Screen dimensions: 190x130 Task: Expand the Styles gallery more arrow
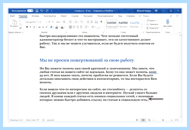tap(142, 27)
